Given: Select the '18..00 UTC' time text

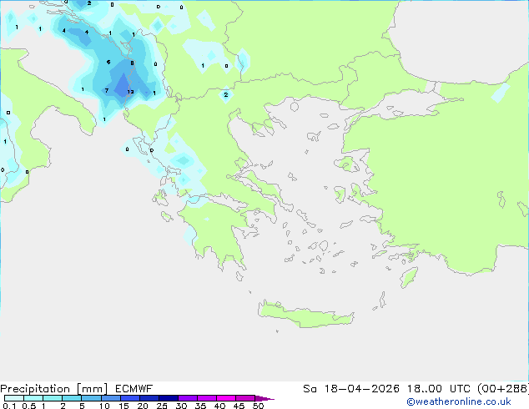Looking at the screenshot, I should point(439,389).
